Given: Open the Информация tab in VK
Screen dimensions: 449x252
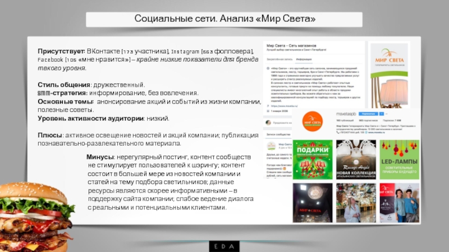Looking at the screenshot, I should [304, 59].
